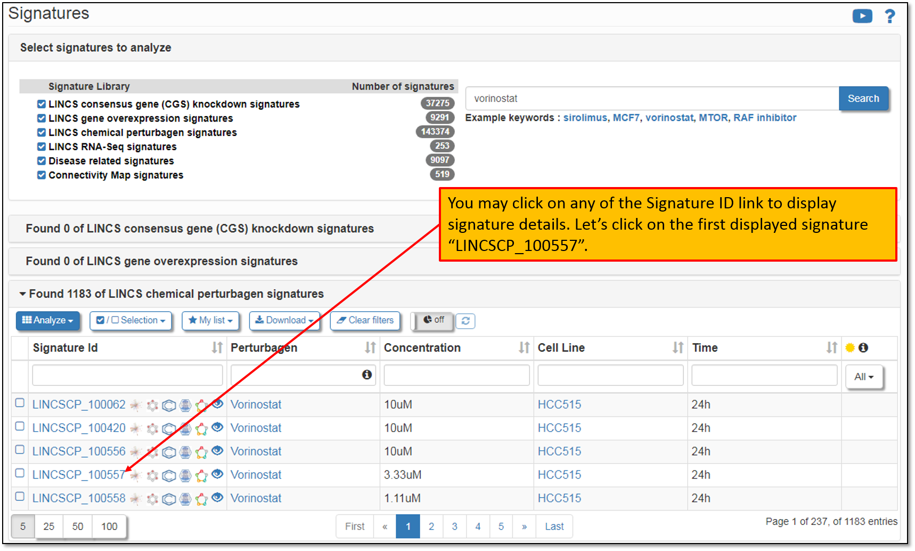Click the info icon in Perturbagen filter

click(x=367, y=375)
